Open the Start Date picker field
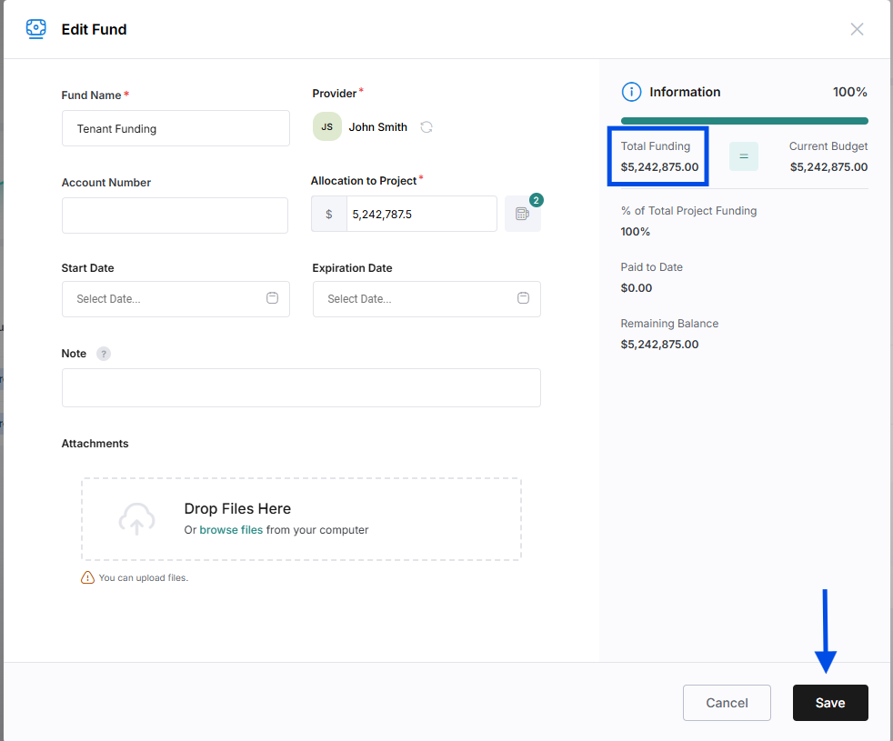The image size is (893, 741). coord(176,299)
